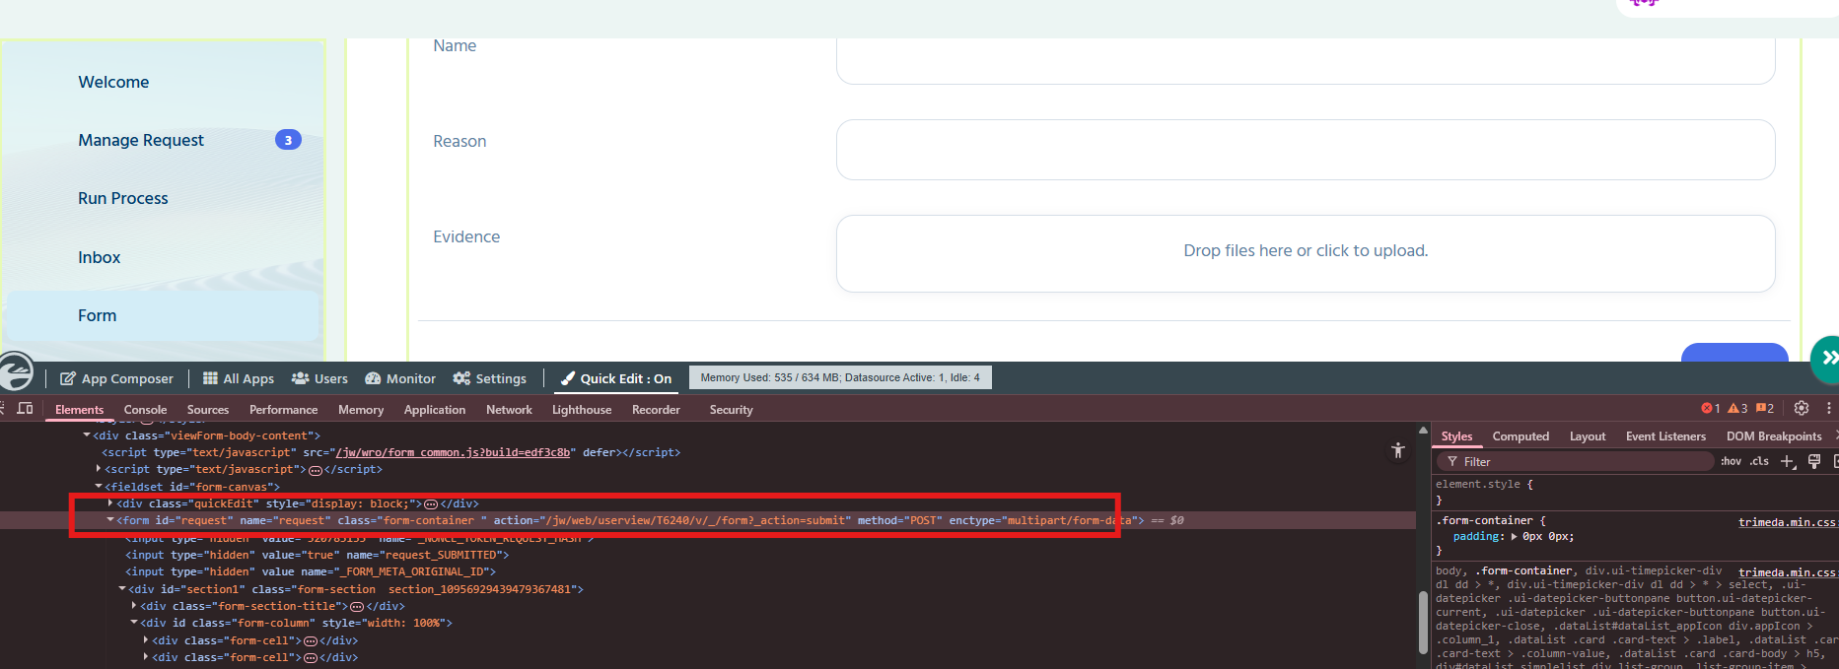Expand the second script text/javascript node
Image resolution: width=1839 pixels, height=669 pixels.
pyautogui.click(x=99, y=469)
